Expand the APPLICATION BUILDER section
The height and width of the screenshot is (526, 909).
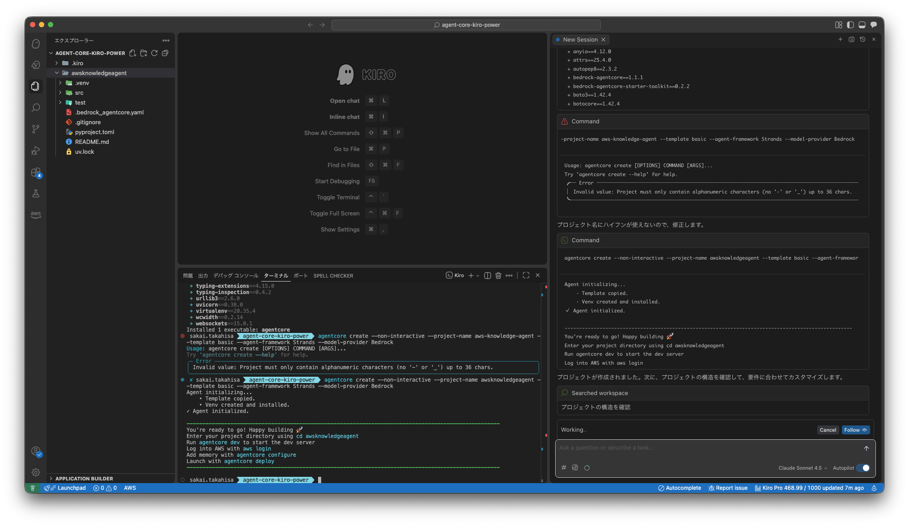[84, 479]
